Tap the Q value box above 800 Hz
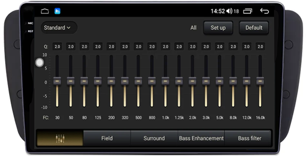 tap(152, 47)
